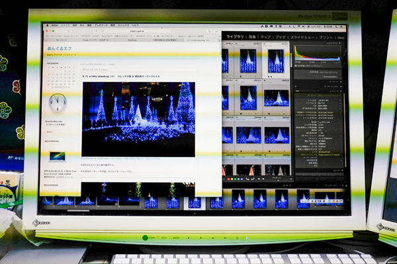
Task: Switch to the マップ module
Action: tap(265, 37)
